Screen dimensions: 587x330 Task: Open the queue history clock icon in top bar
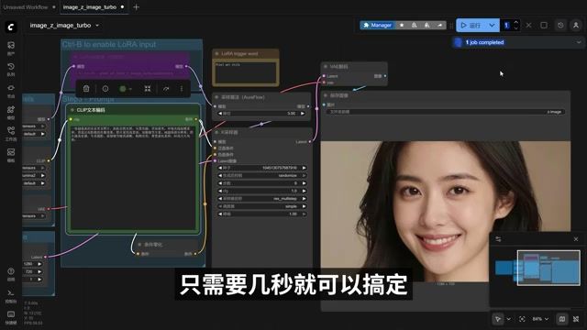pos(560,25)
